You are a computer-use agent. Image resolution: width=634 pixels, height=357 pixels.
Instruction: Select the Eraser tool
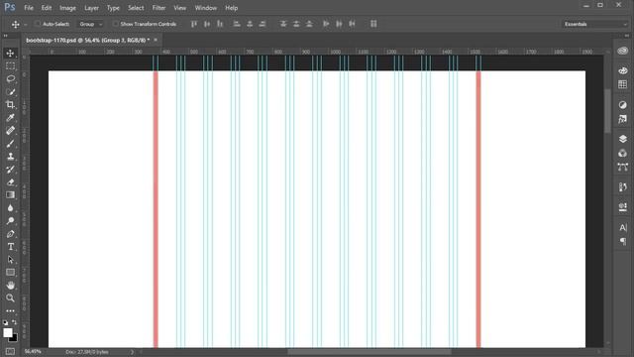(11, 182)
